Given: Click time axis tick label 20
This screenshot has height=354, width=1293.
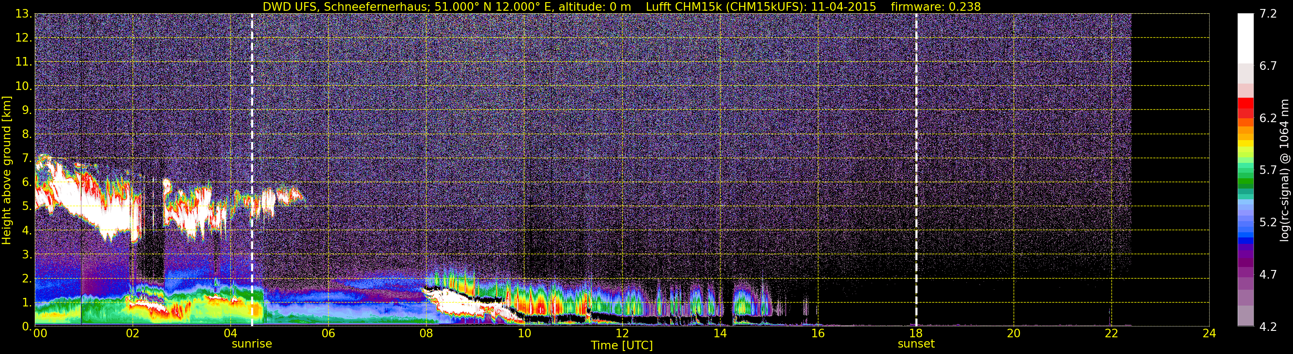Looking at the screenshot, I should (x=1014, y=334).
